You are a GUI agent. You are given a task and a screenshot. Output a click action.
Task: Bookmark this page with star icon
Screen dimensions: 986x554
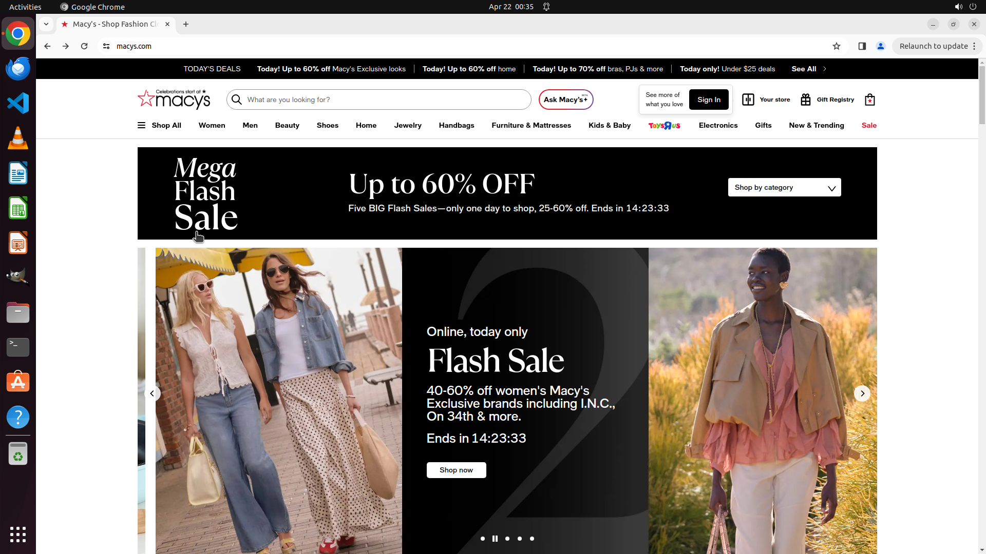837,46
